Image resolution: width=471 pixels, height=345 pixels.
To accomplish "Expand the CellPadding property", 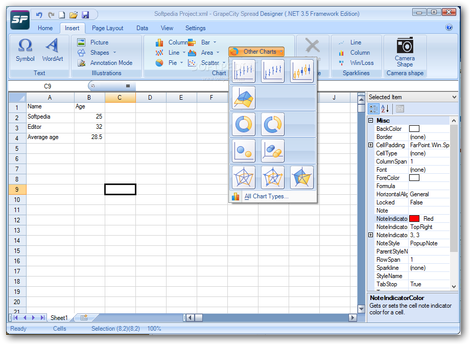I will 371,145.
